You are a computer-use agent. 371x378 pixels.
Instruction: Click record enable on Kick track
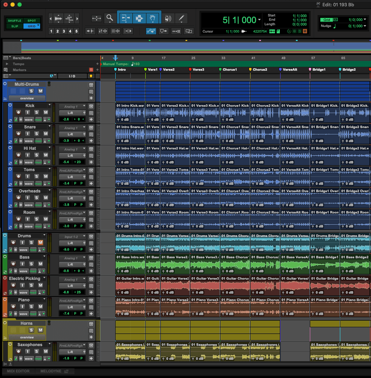click(x=18, y=113)
